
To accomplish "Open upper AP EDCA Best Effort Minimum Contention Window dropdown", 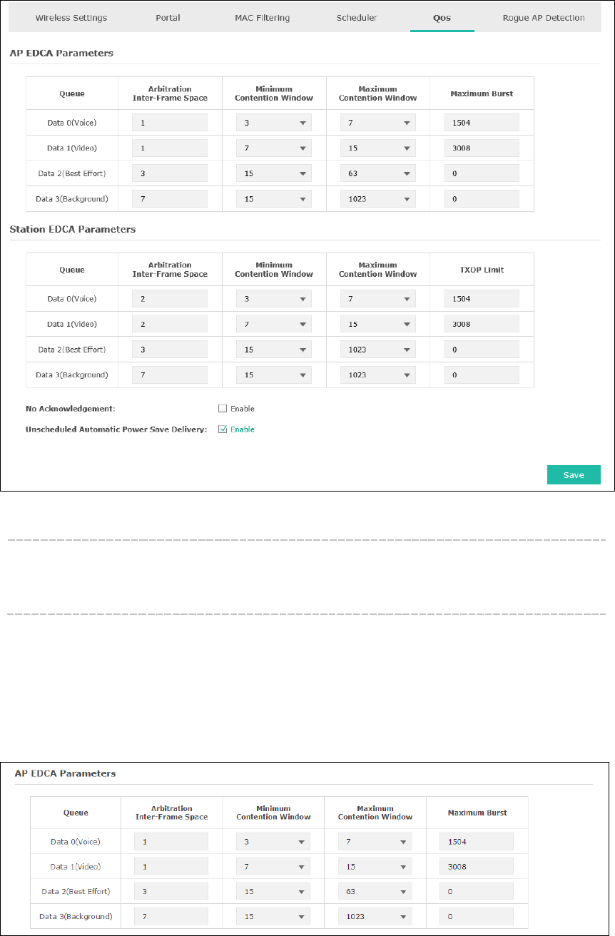I will click(274, 173).
